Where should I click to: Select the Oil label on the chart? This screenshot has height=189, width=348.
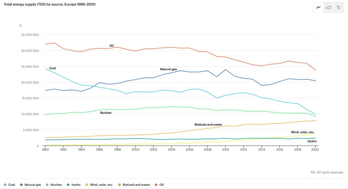[111, 45]
